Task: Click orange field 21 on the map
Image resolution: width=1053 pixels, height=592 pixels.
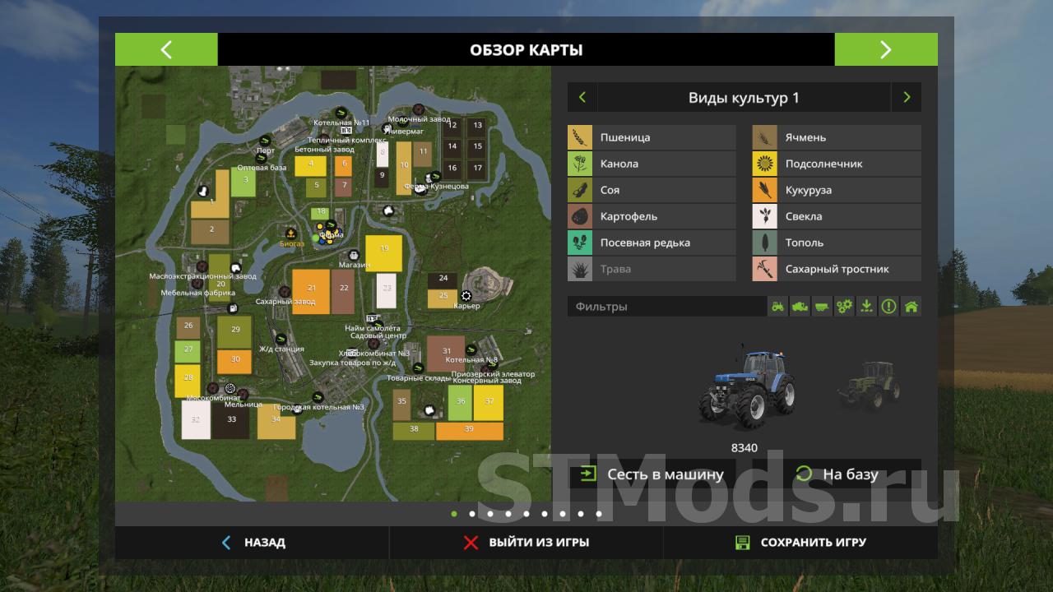Action: coord(311,291)
